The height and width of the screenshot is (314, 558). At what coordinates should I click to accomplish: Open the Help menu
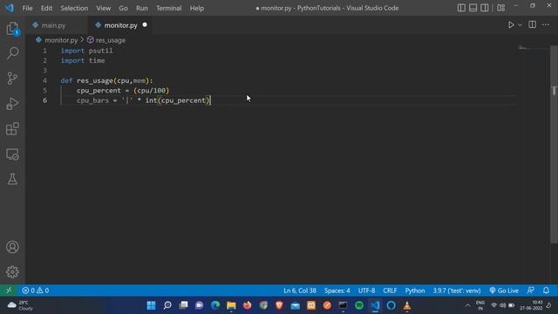point(197,8)
